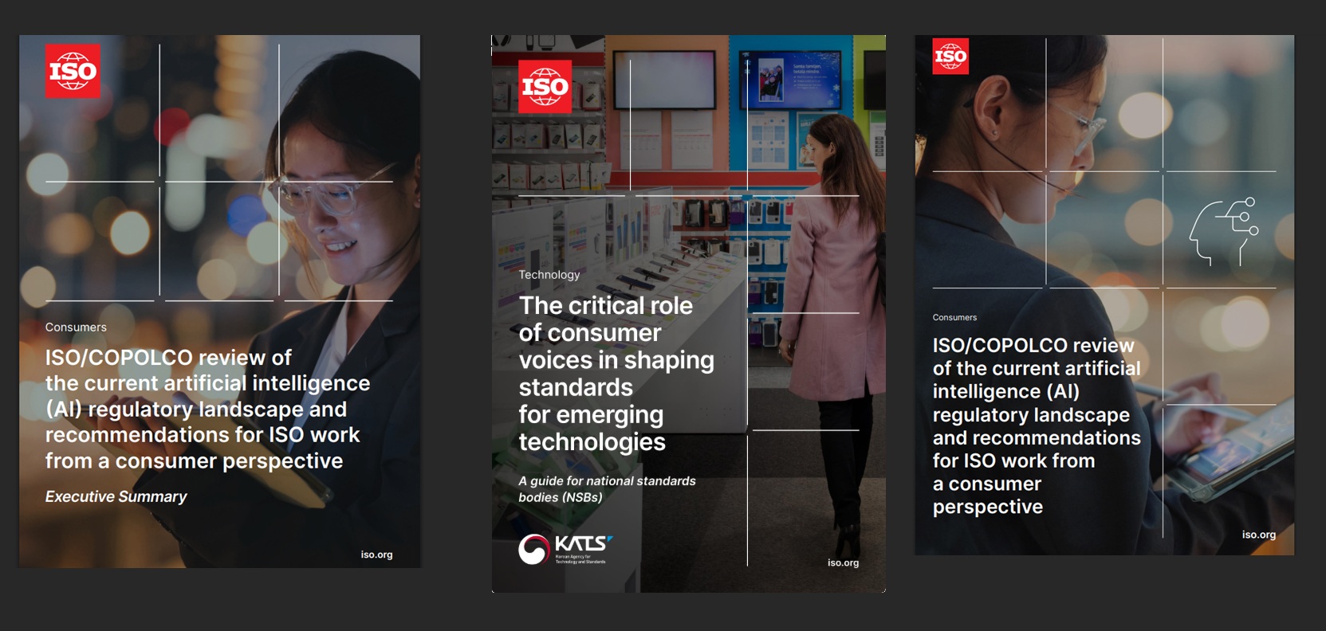Open the iso.org link on the Executive Summary cover

[376, 555]
